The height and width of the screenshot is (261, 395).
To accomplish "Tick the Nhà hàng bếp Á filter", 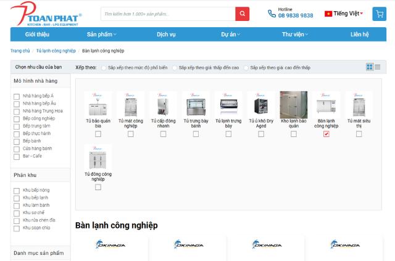I will (17, 97).
